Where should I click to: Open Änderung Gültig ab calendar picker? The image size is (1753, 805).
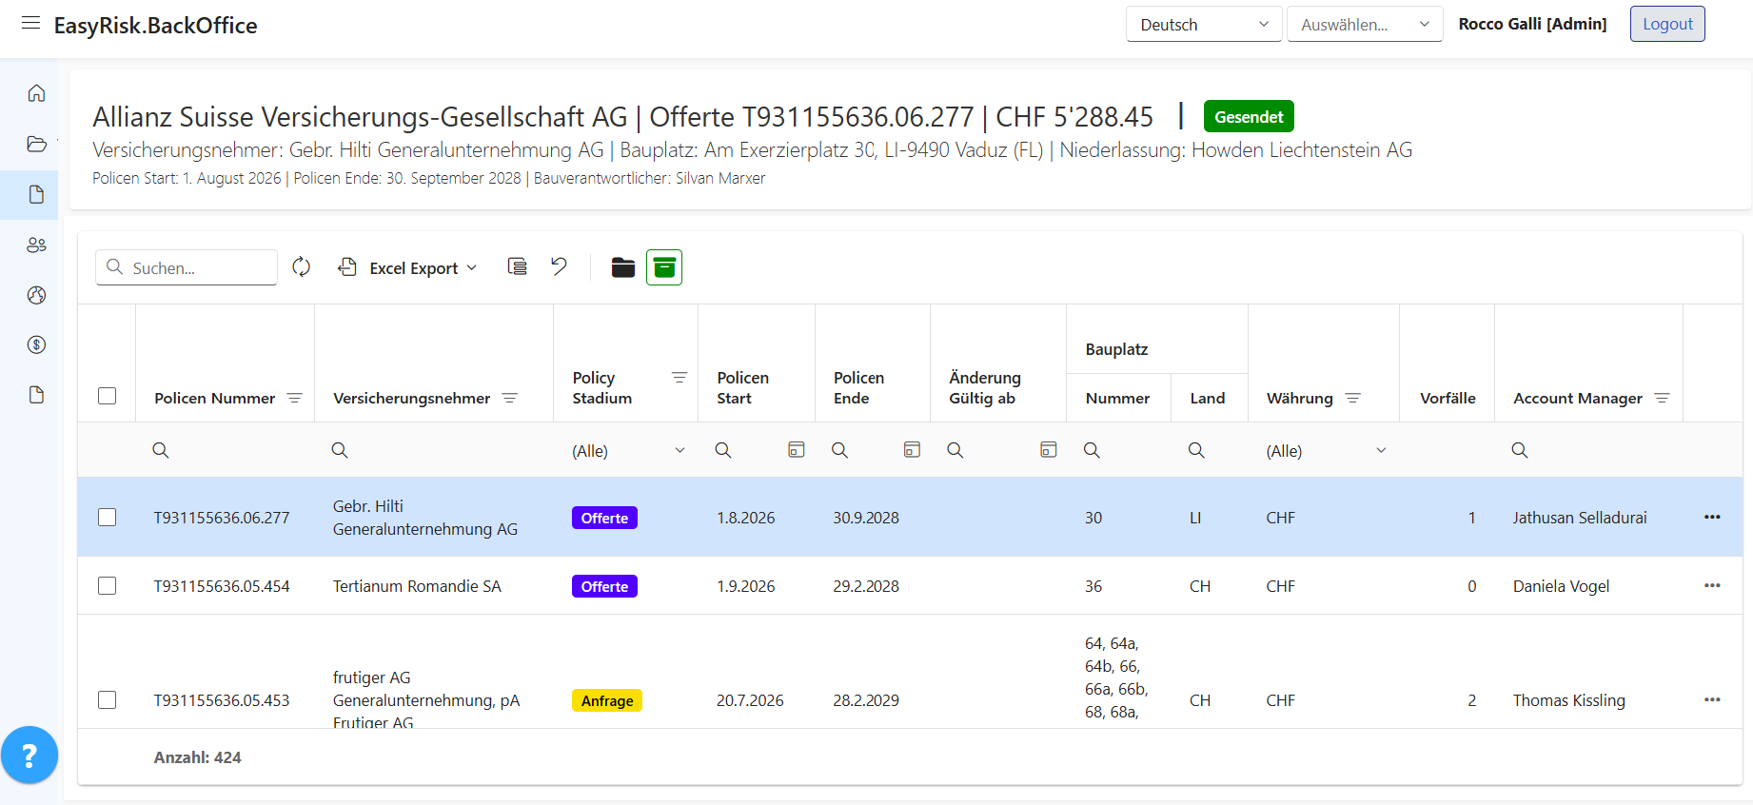1049,449
